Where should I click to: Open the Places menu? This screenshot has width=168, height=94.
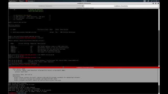(22, 1)
